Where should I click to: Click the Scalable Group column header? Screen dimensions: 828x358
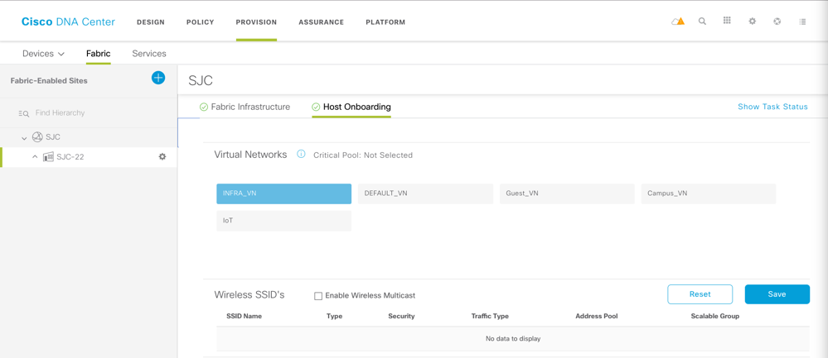click(x=715, y=317)
